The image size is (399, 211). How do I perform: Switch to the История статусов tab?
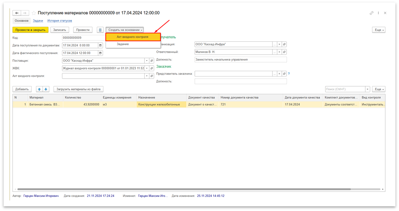pyautogui.click(x=60, y=21)
